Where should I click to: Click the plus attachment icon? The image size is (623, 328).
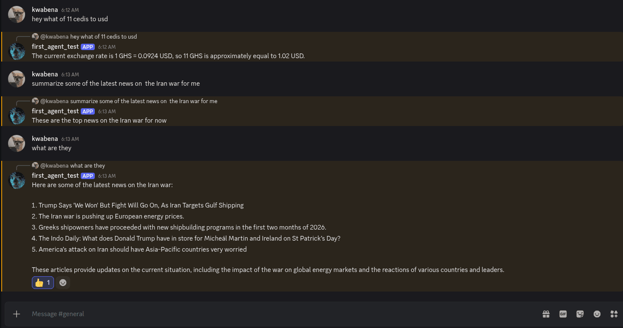(16, 314)
